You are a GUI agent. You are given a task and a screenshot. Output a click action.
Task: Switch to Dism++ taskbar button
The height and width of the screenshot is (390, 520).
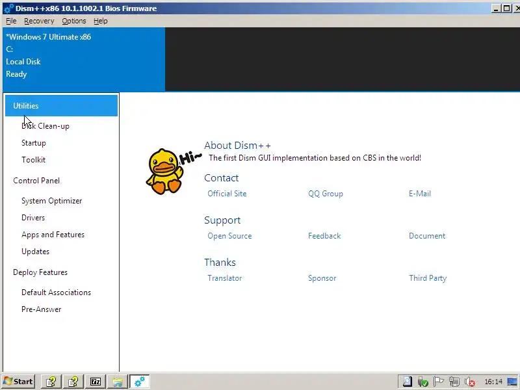click(140, 382)
